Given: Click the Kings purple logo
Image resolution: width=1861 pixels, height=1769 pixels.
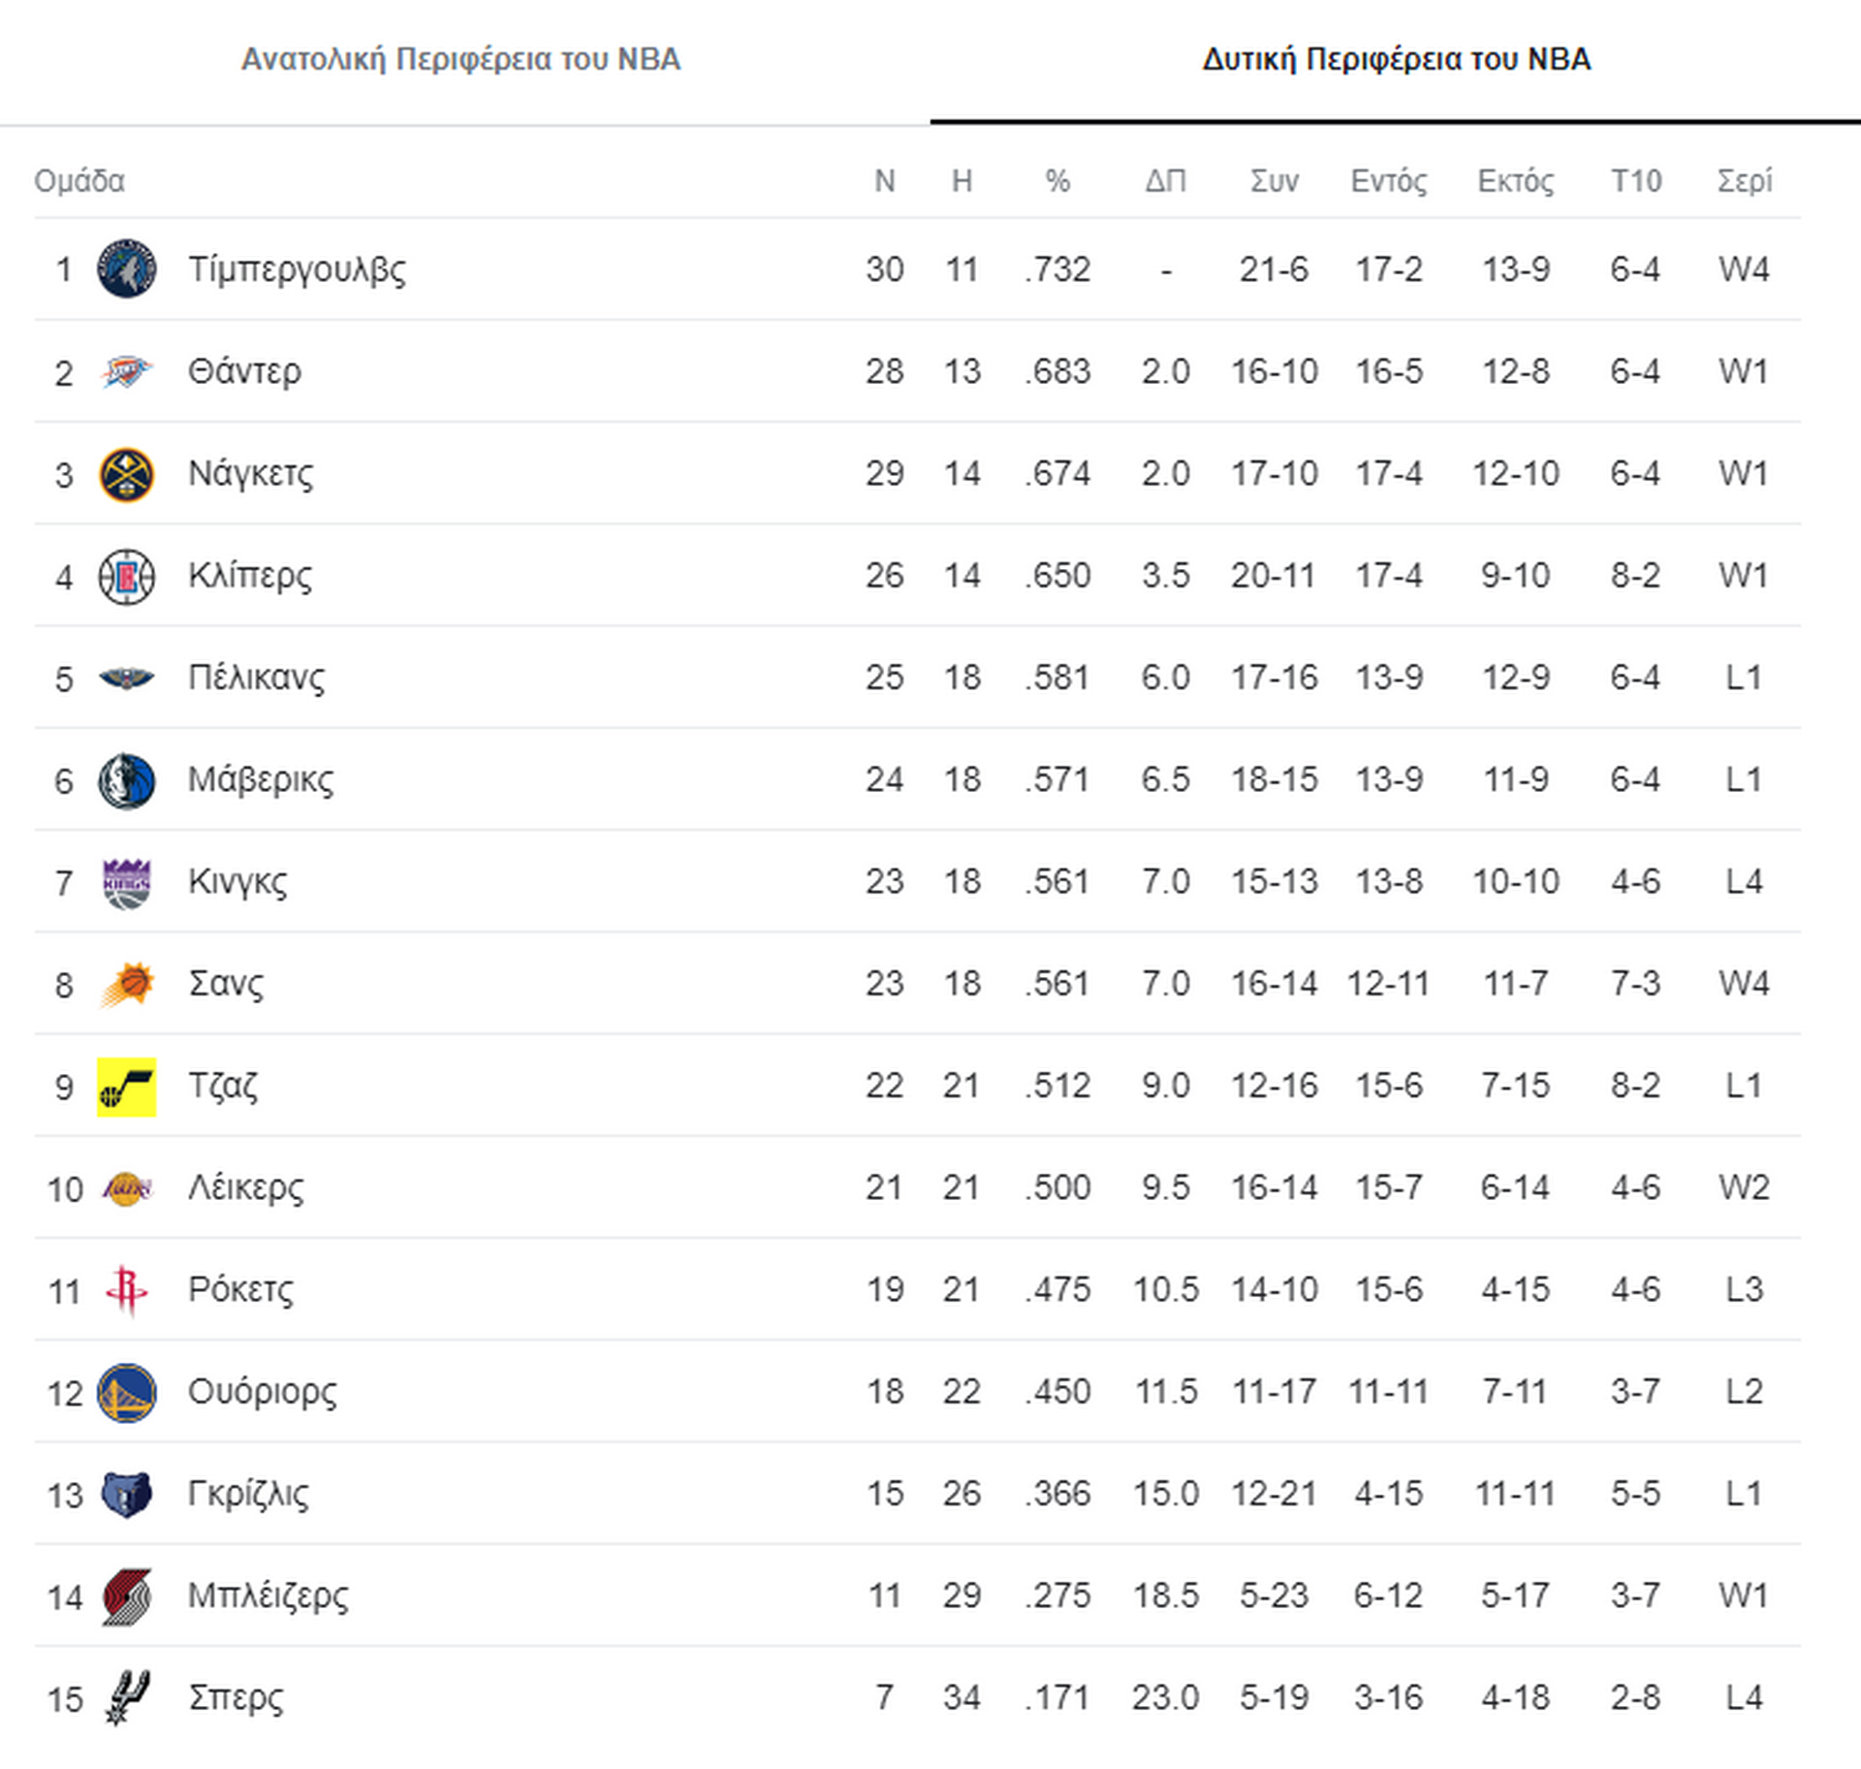Looking at the screenshot, I should pos(126,883).
